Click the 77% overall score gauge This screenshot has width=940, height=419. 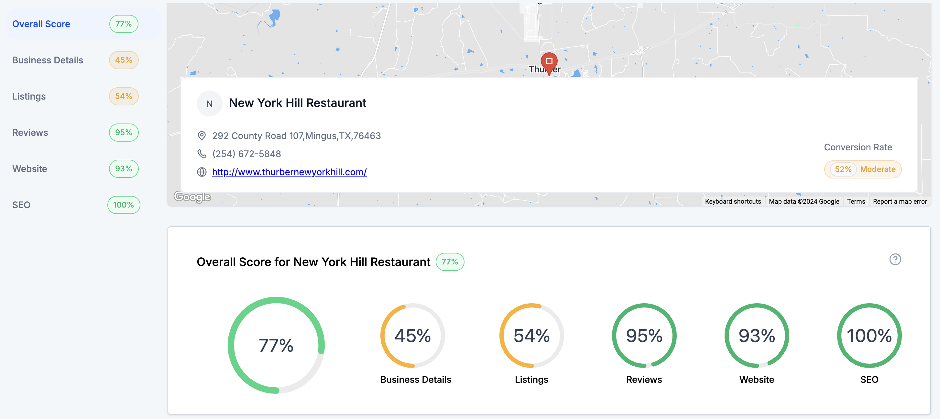pyautogui.click(x=276, y=345)
